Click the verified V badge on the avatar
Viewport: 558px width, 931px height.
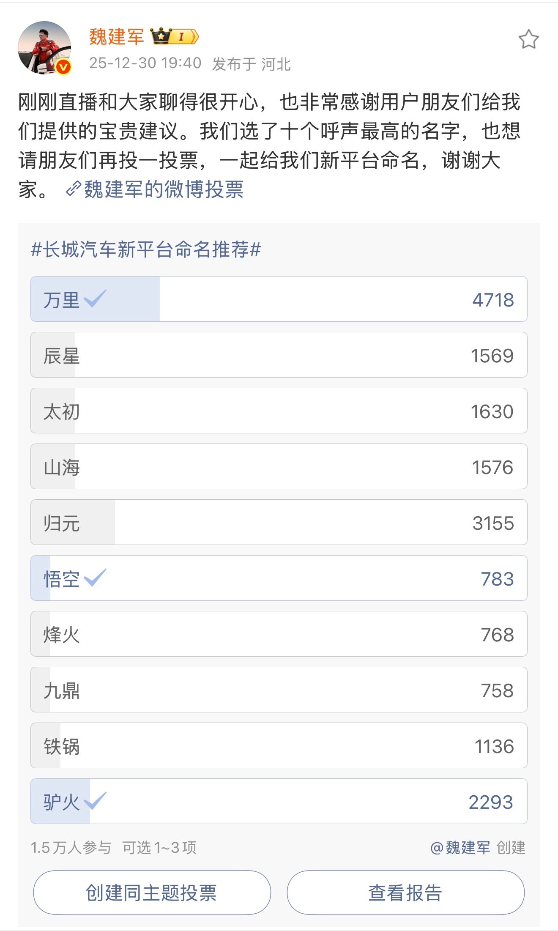(x=62, y=67)
